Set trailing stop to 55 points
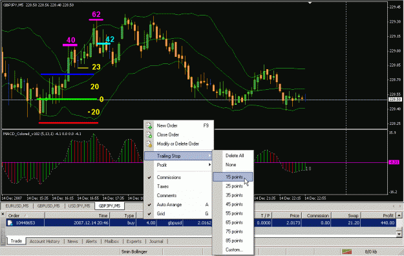 click(233, 213)
